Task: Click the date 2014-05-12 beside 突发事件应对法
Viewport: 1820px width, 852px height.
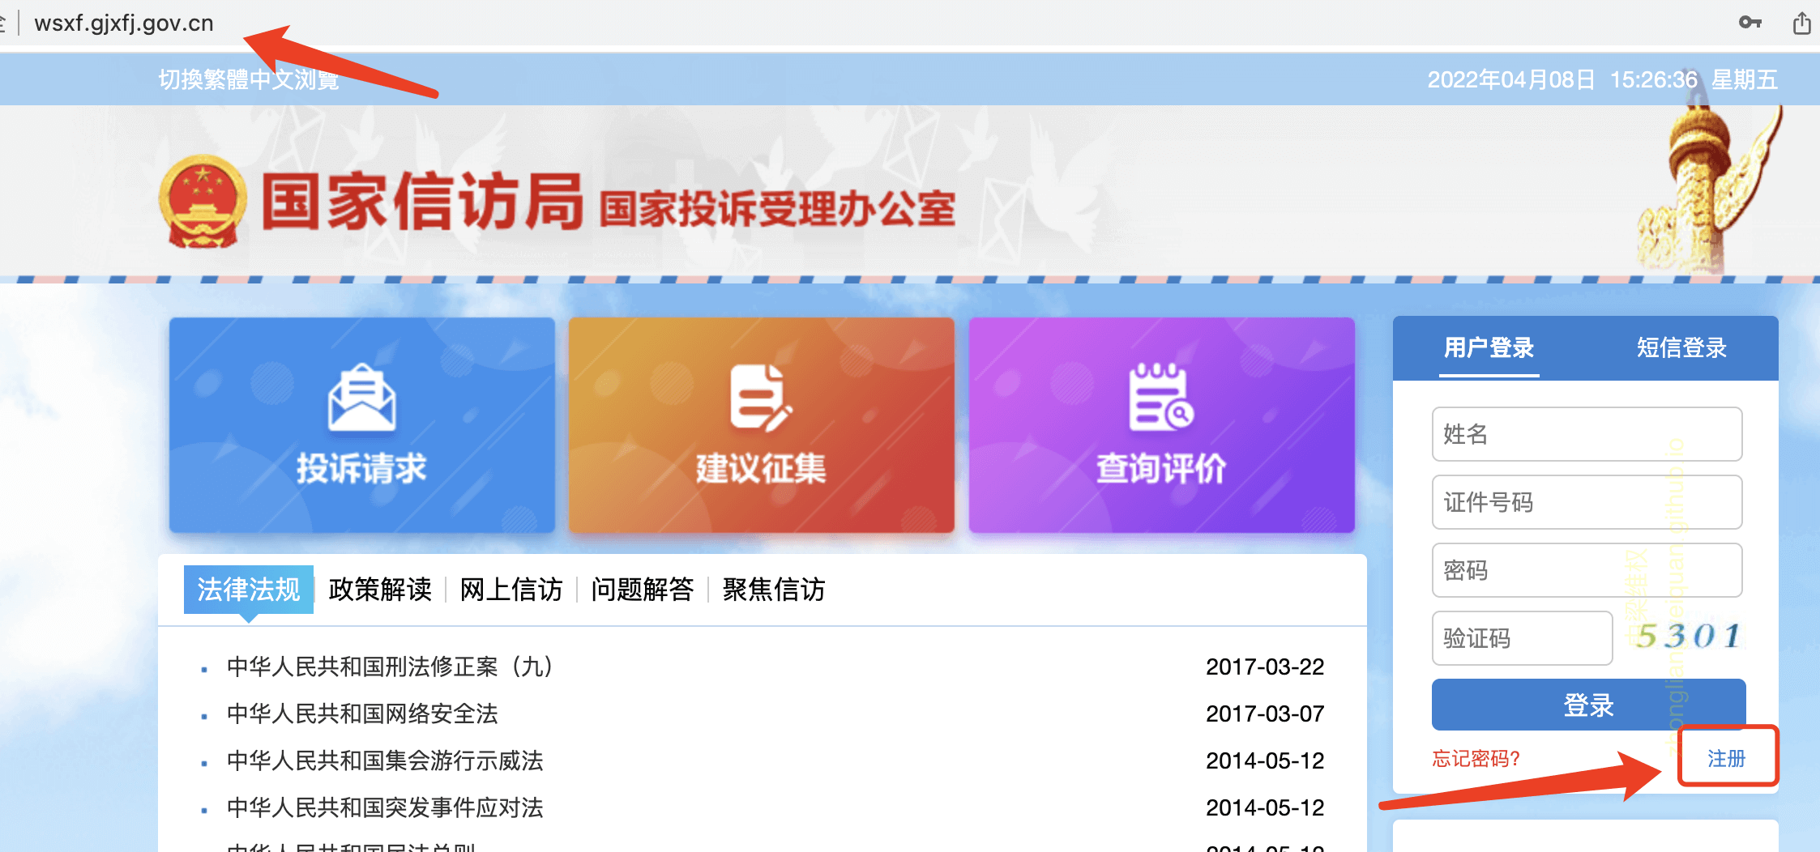Action: coord(1265,807)
